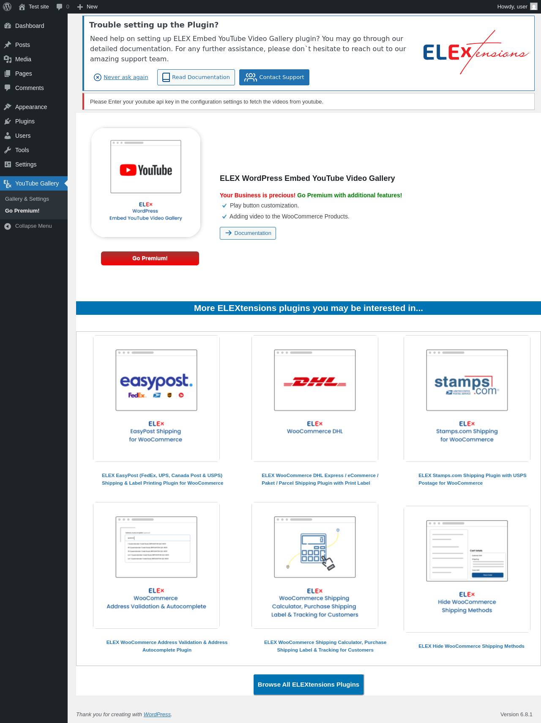Click the WordPress link in footer
Viewport: 541px width, 723px height.
click(x=157, y=715)
